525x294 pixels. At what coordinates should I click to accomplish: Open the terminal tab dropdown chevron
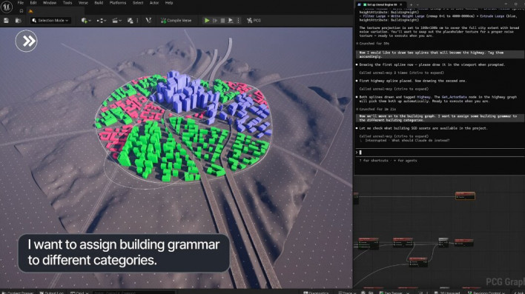pos(417,4)
